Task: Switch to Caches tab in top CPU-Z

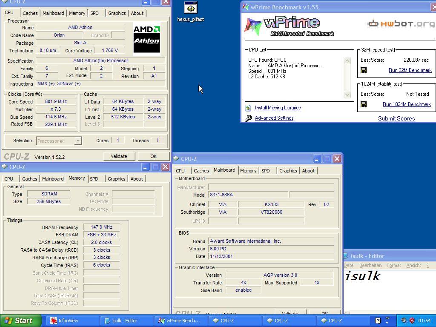Action: click(30, 13)
